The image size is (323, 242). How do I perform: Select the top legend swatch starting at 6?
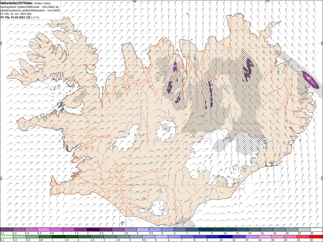pyautogui.click(x=180, y=230)
